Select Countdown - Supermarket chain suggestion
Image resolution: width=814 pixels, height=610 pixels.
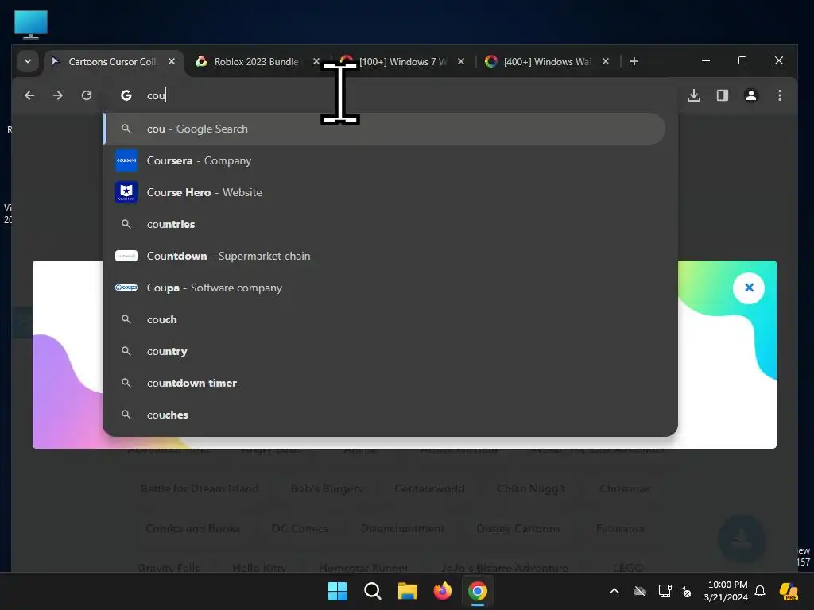384,257
